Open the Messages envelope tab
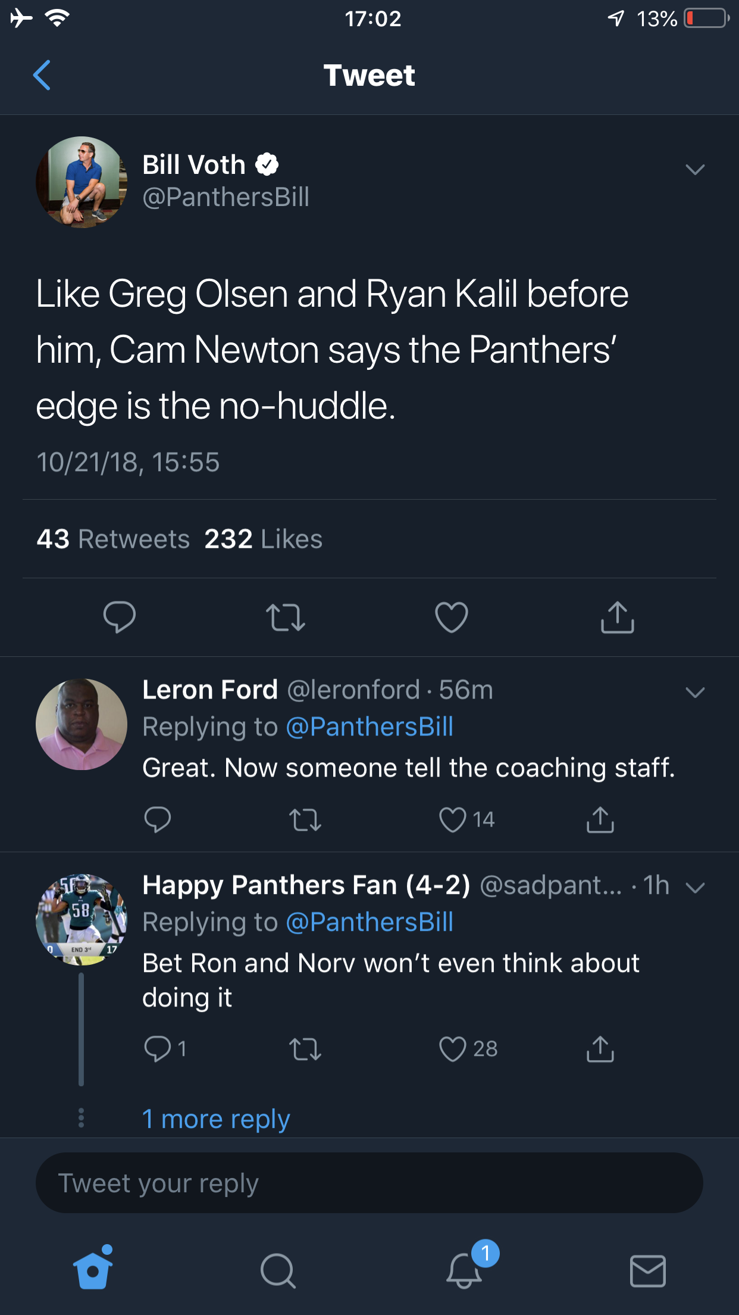Image resolution: width=739 pixels, height=1315 pixels. (x=647, y=1271)
